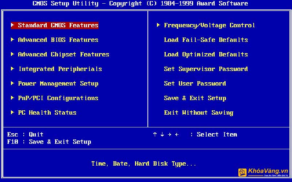
Task: Click the right arrow key symbol
Action: pyautogui.click(x=169, y=134)
